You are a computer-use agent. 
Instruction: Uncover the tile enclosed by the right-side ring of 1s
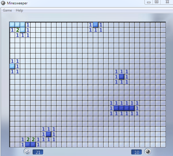pyautogui.click(x=121, y=77)
